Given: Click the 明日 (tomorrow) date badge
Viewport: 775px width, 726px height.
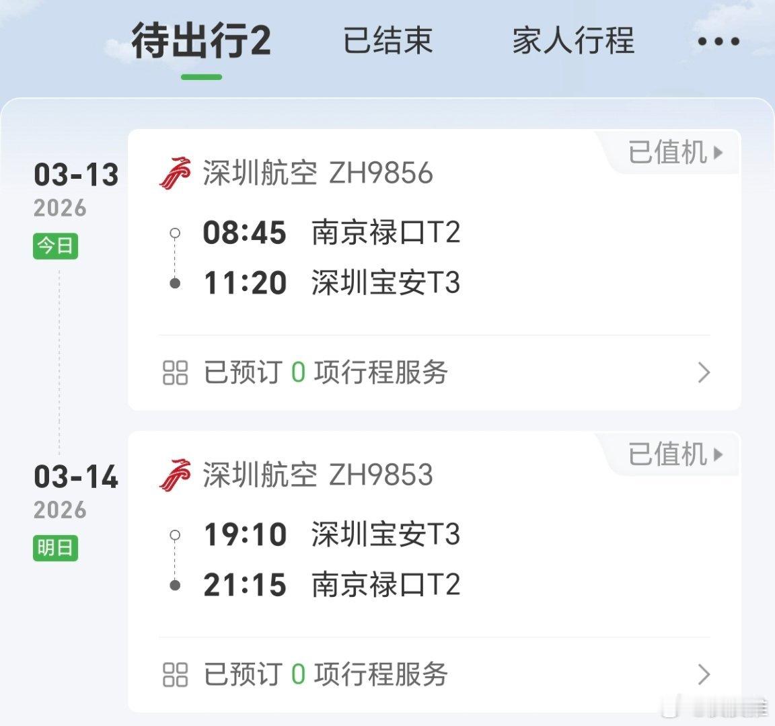Looking at the screenshot, I should coord(56,548).
